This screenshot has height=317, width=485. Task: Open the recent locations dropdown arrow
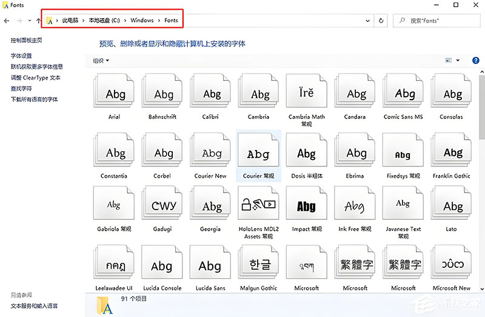tap(30, 21)
